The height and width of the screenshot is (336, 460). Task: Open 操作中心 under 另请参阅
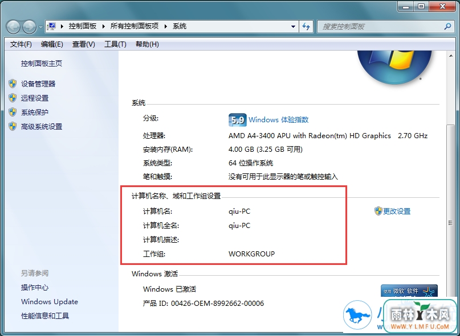(35, 288)
